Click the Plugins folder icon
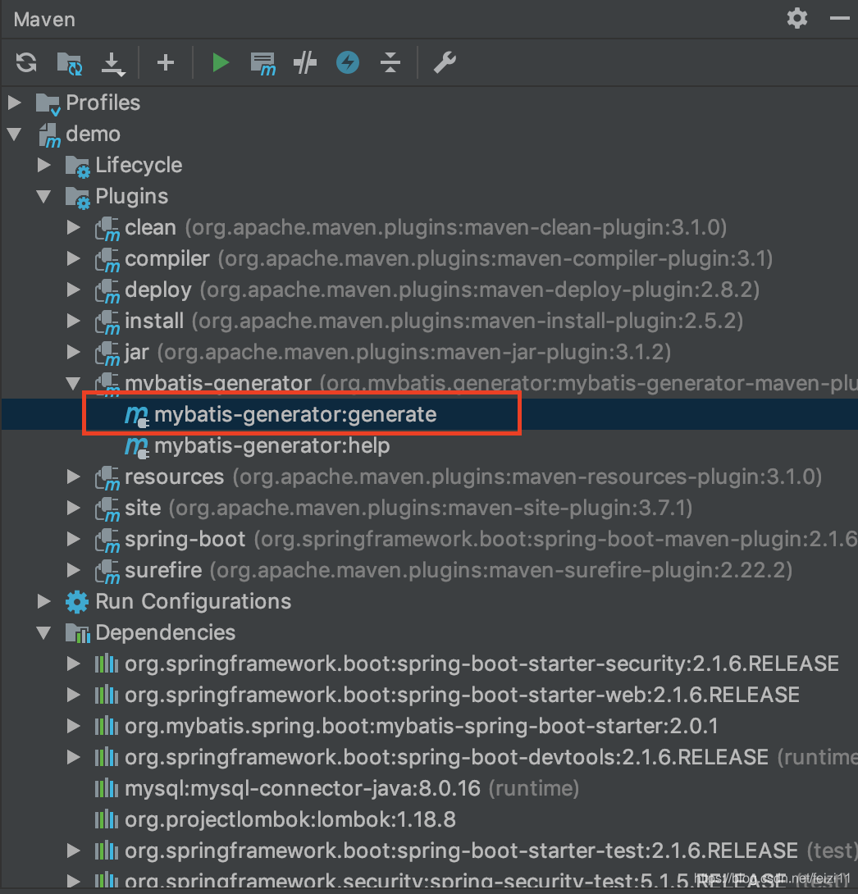Viewport: 858px width, 894px height. point(78,198)
